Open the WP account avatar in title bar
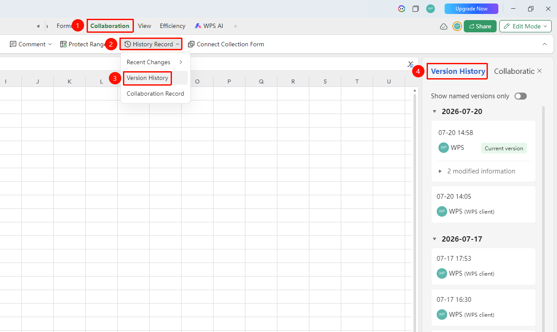The height and width of the screenshot is (332, 557). click(431, 9)
